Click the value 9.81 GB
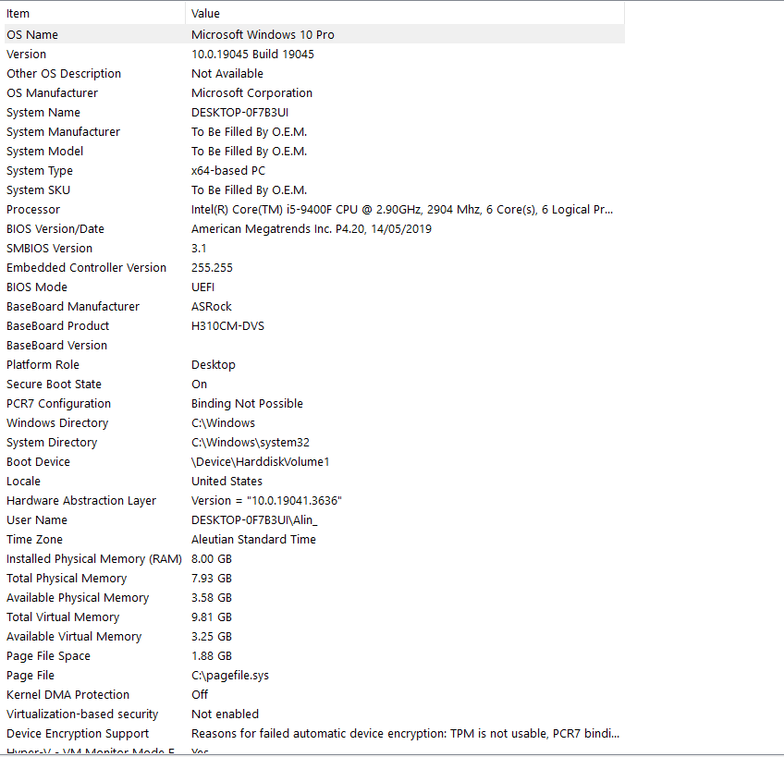The height and width of the screenshot is (757, 784). [212, 617]
